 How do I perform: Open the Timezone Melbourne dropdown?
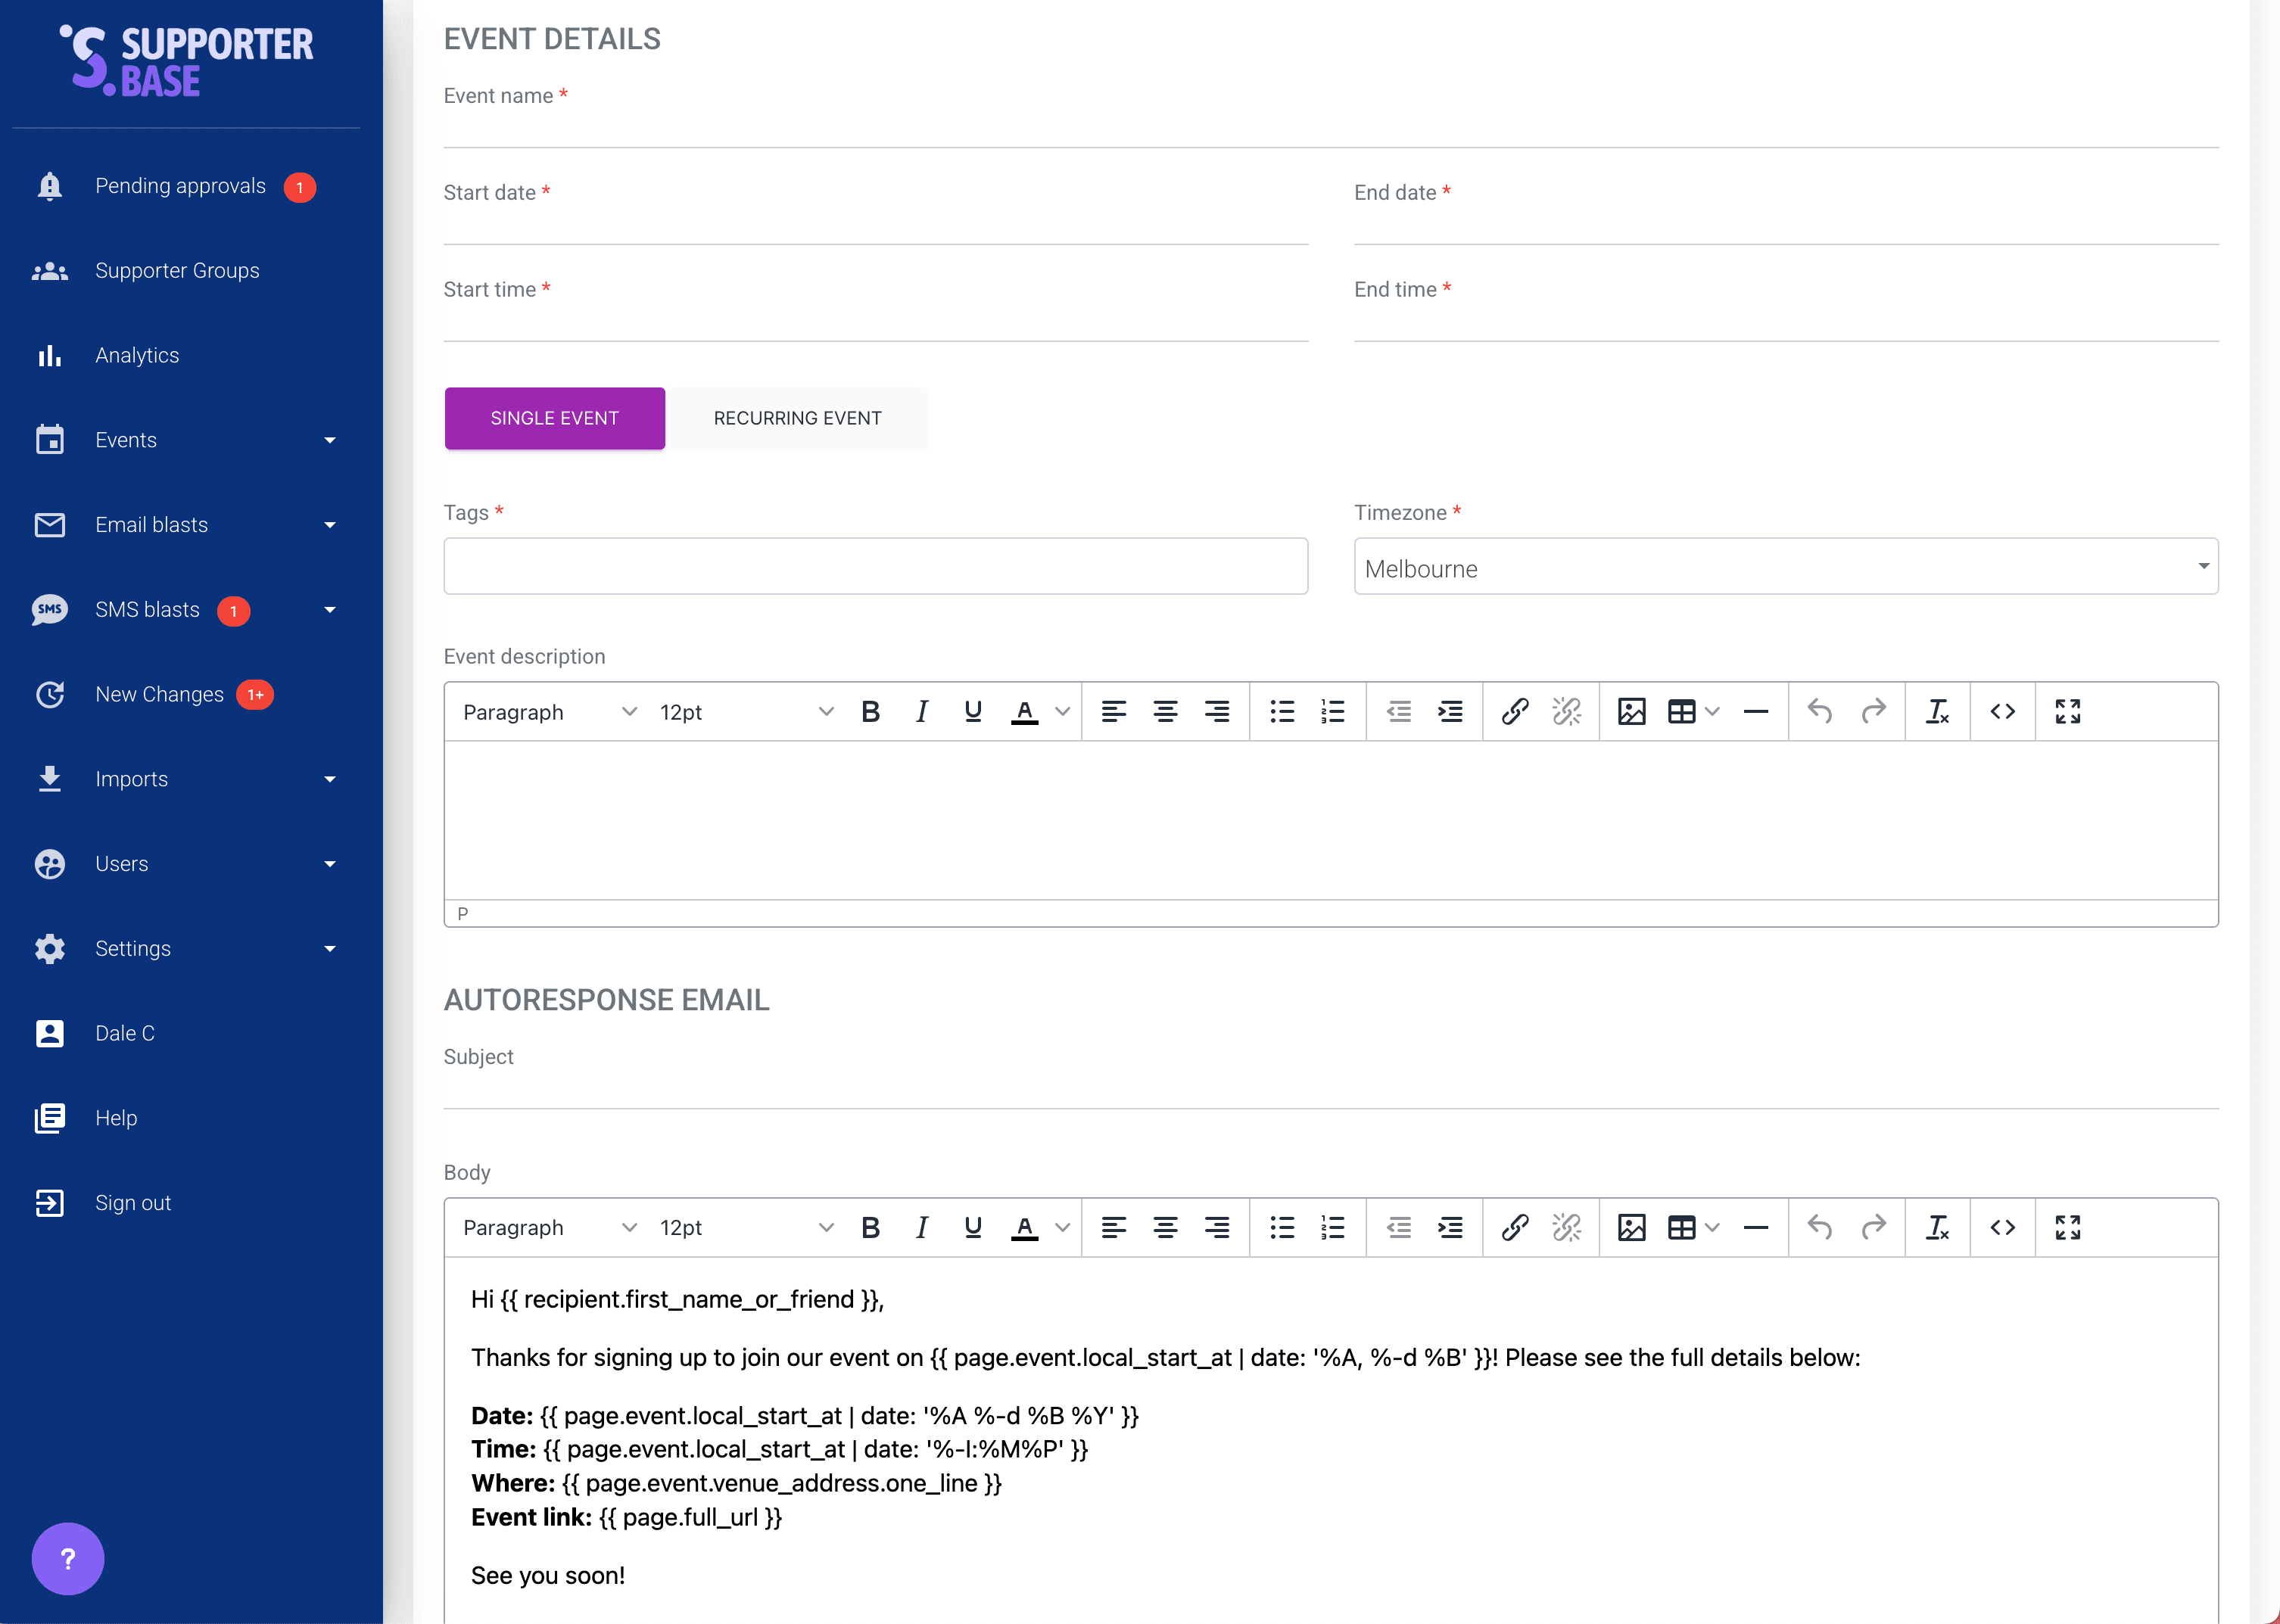1786,567
